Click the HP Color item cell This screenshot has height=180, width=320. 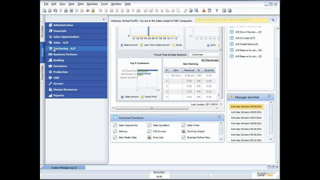click(176, 75)
